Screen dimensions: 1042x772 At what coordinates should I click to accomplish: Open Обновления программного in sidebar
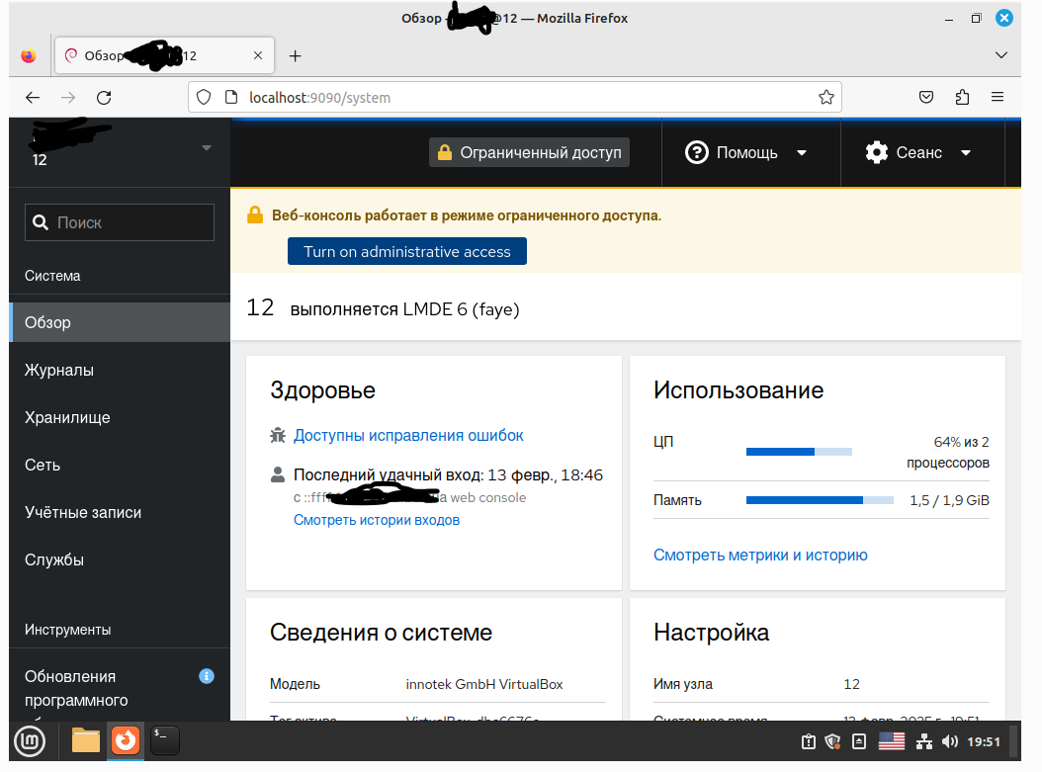[120, 690]
